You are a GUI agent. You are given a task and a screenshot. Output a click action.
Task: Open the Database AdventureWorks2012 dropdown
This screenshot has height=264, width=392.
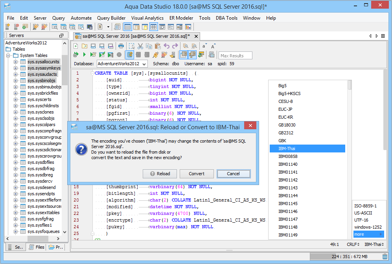(122, 64)
